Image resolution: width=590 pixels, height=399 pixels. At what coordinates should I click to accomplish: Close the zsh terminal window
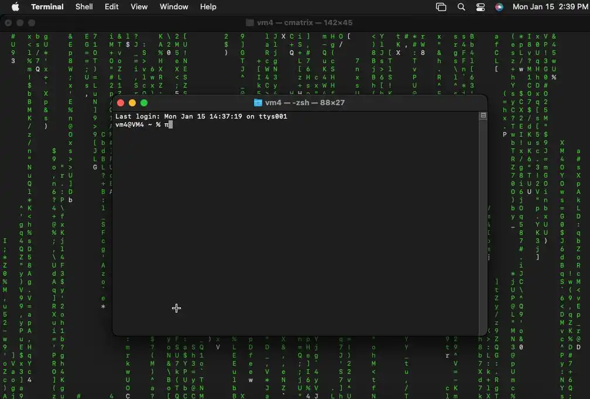[121, 103]
